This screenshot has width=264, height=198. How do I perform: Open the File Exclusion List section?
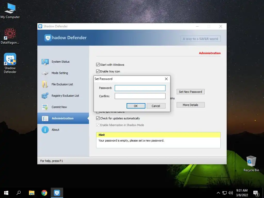pos(63,84)
